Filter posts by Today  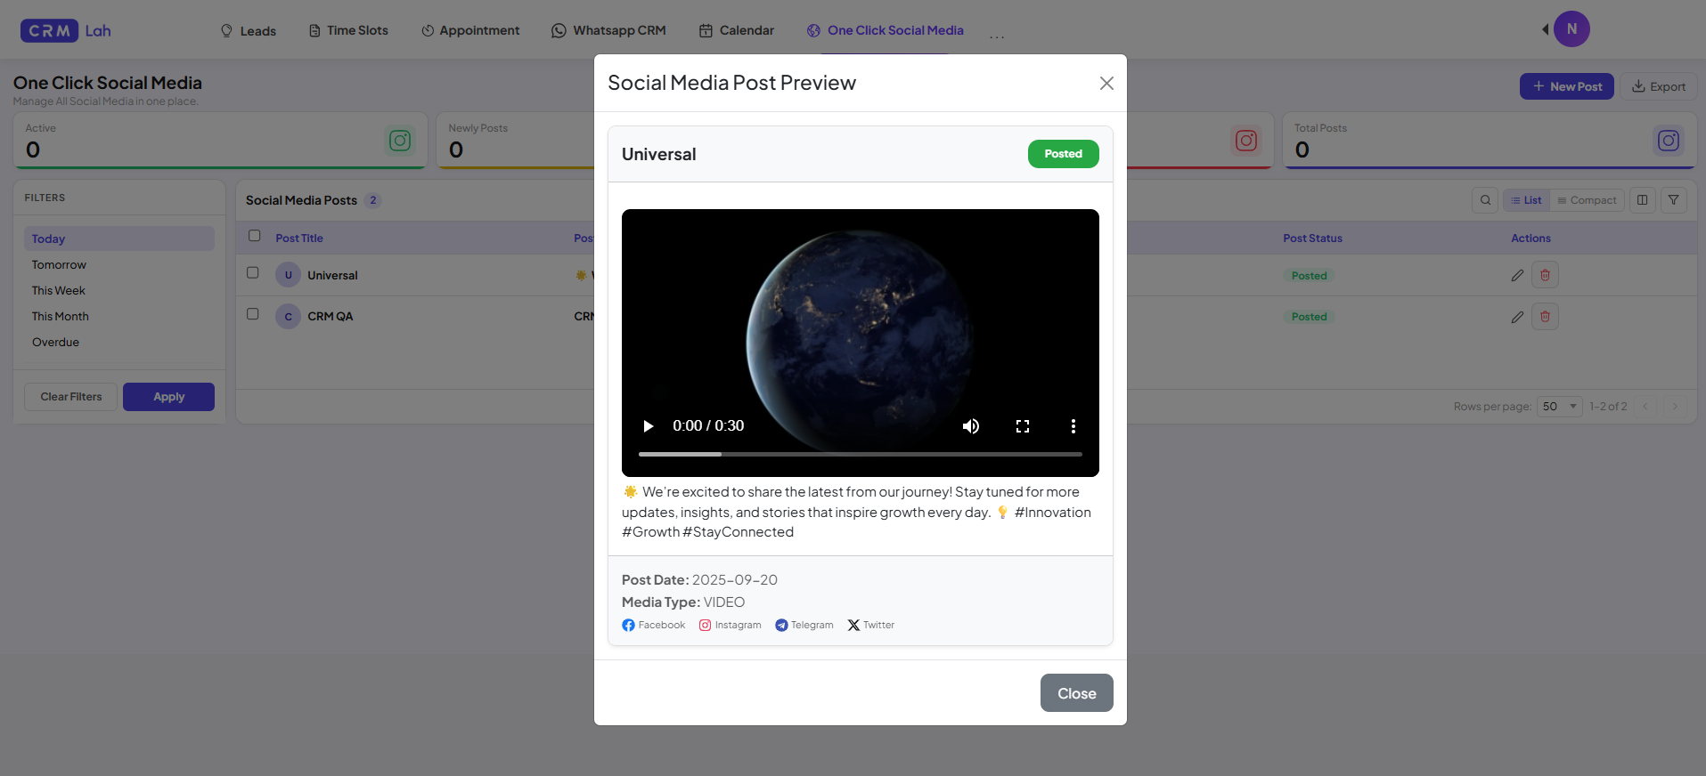click(119, 238)
